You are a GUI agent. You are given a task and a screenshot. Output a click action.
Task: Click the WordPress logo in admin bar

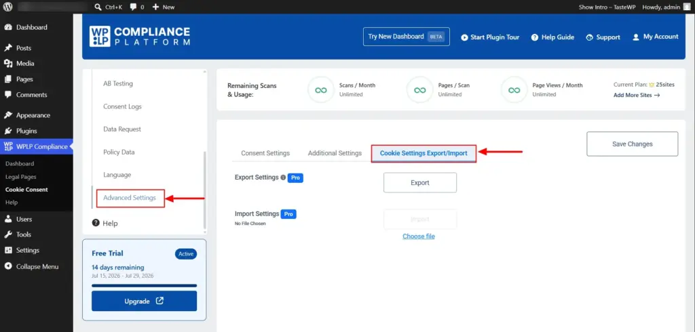8,7
